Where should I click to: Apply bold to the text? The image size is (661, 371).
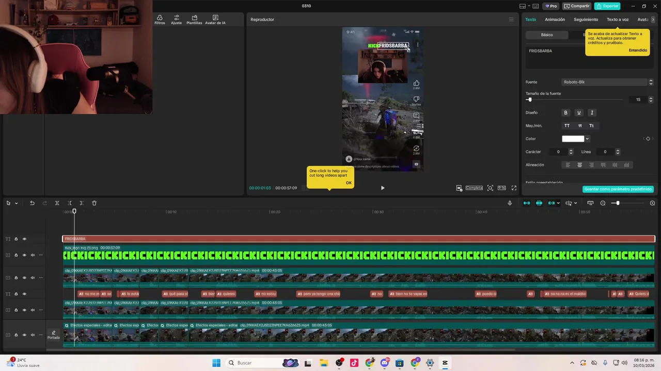pyautogui.click(x=565, y=113)
